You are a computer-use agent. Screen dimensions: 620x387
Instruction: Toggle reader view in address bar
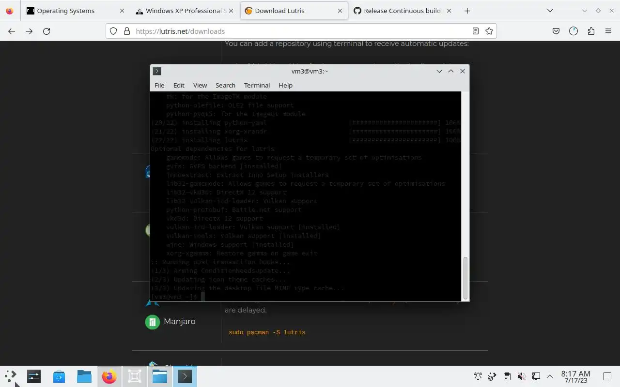pyautogui.click(x=476, y=31)
